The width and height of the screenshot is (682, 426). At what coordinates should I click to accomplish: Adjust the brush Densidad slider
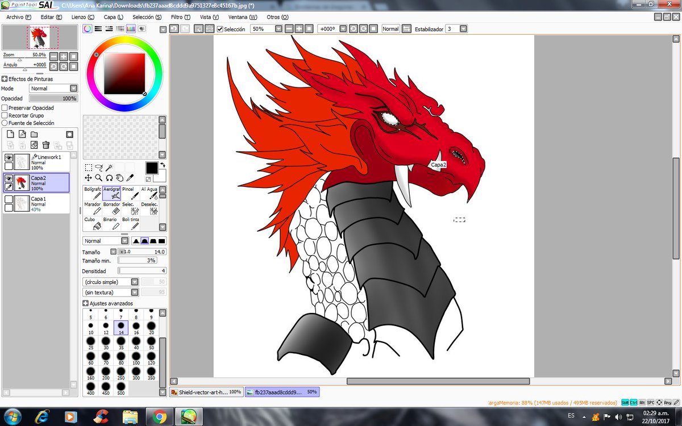pyautogui.click(x=142, y=271)
